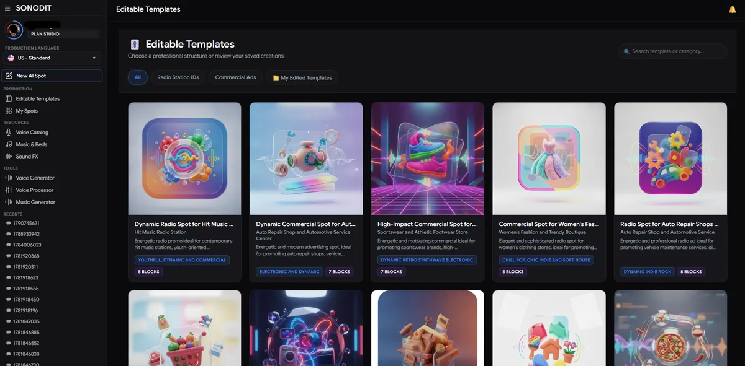Expand the US - Standard language dropdown
This screenshot has height=366, width=745.
tap(52, 58)
